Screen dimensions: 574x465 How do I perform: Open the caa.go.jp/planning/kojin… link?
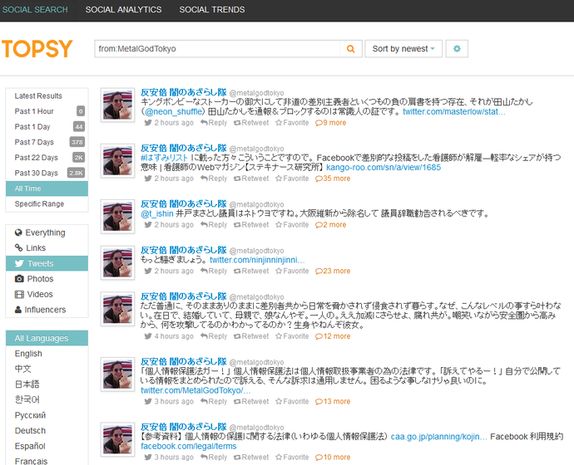pyautogui.click(x=439, y=437)
